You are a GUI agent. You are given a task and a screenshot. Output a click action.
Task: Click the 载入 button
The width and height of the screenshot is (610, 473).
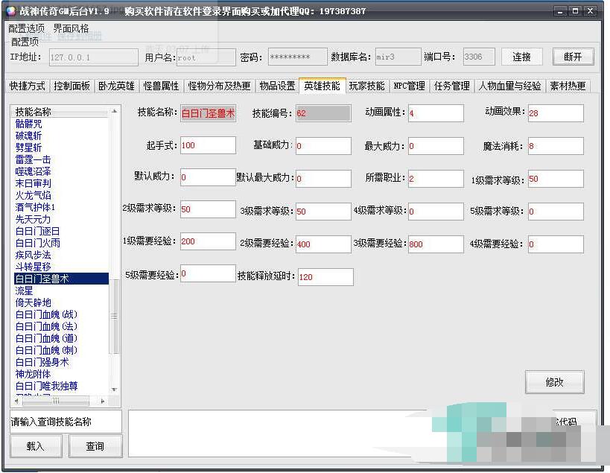pyautogui.click(x=36, y=446)
